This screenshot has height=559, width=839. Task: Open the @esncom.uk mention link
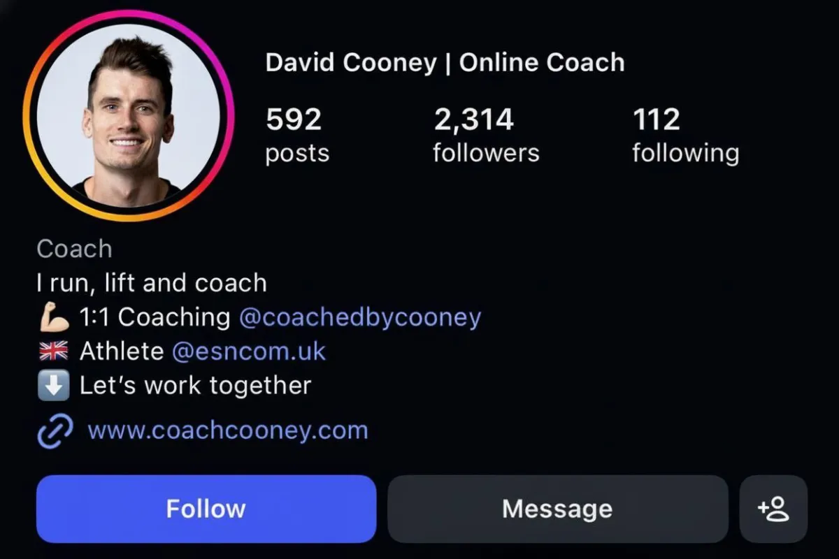tap(249, 351)
